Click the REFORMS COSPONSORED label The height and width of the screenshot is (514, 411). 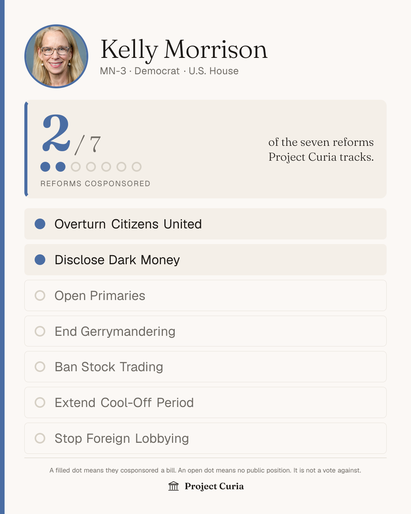[96, 184]
